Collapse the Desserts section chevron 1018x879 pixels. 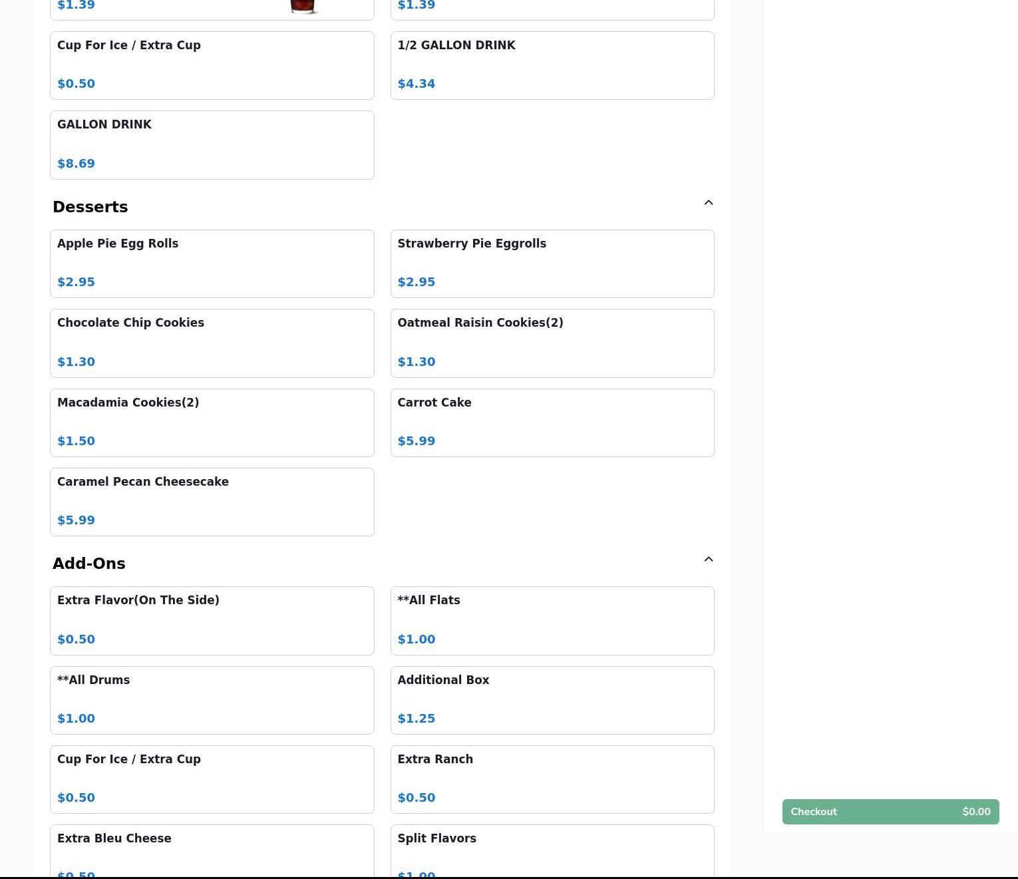coord(708,203)
